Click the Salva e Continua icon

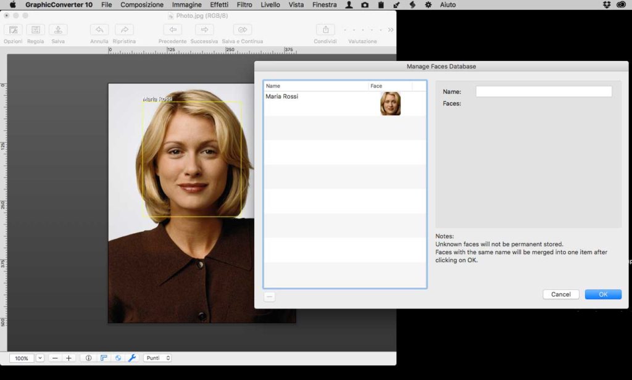click(x=241, y=30)
